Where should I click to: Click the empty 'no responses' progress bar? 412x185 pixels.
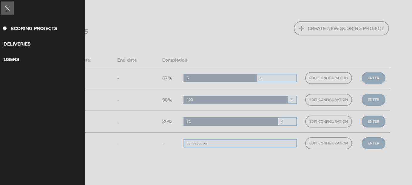(x=240, y=143)
